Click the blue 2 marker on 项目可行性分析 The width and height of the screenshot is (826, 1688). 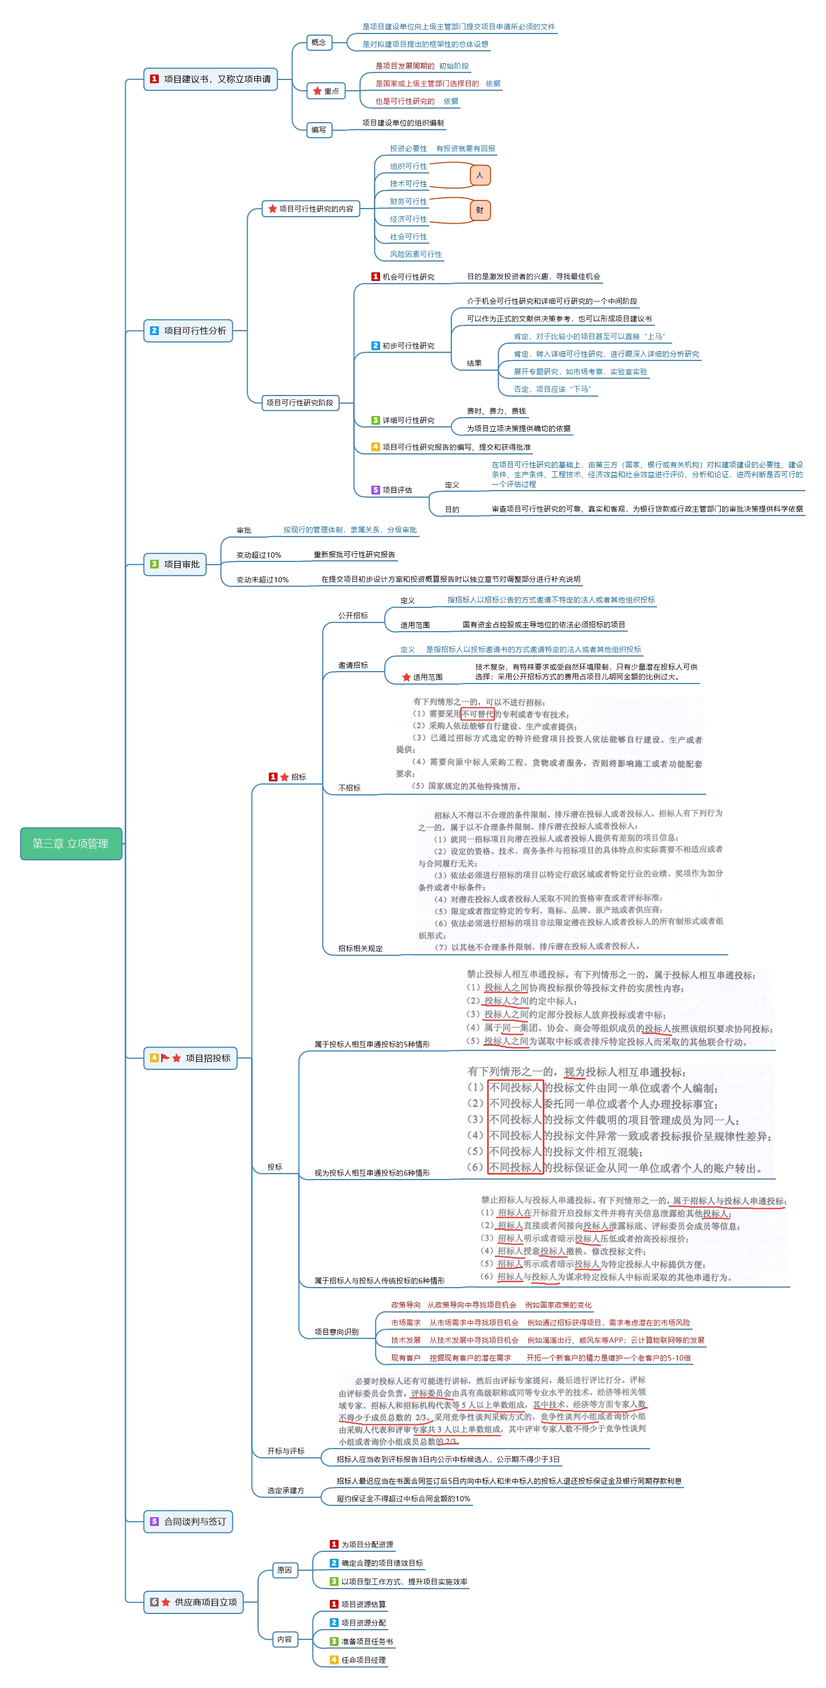[x=154, y=331]
